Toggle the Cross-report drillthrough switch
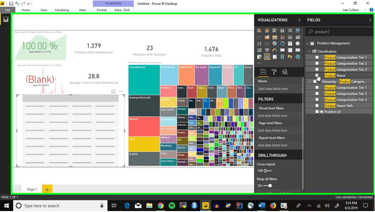This screenshot has width=375, height=212. pyautogui.click(x=268, y=171)
